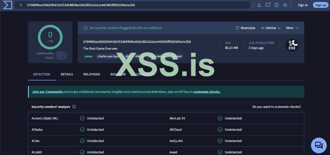
Task: Click the 80.21 MB size value
Action: [231, 48]
